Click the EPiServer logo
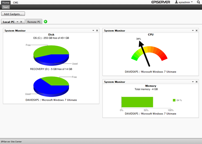The width and height of the screenshot is (202, 144). pos(161,2)
